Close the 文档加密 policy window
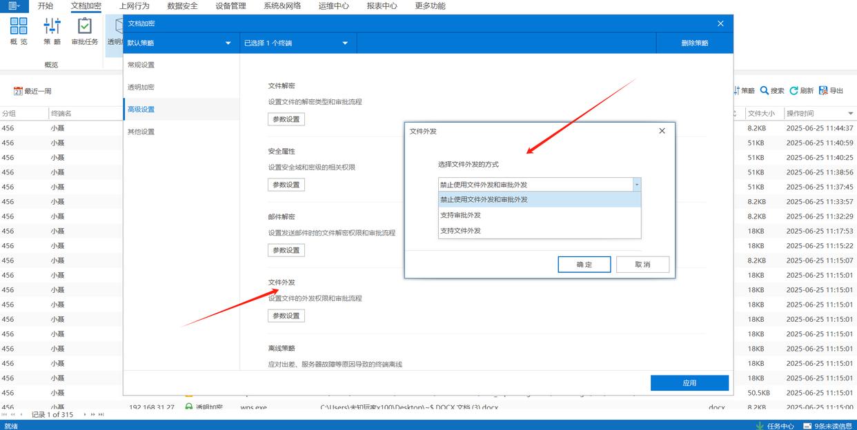Viewport: 857px width, 430px height. pyautogui.click(x=720, y=23)
